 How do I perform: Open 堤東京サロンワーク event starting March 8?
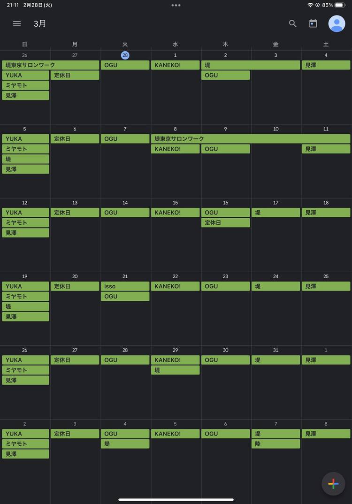(251, 138)
